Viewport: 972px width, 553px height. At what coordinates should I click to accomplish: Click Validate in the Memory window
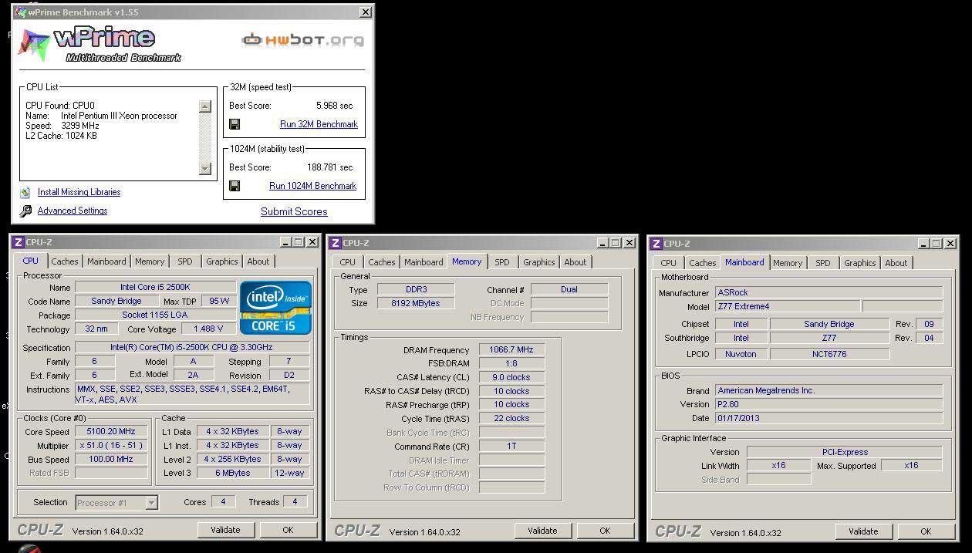[542, 531]
